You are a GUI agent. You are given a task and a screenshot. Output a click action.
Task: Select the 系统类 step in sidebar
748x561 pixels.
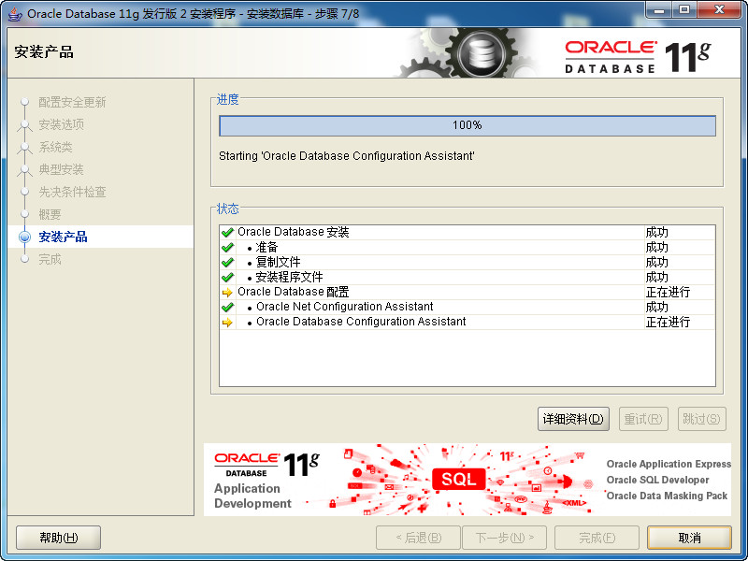point(55,147)
